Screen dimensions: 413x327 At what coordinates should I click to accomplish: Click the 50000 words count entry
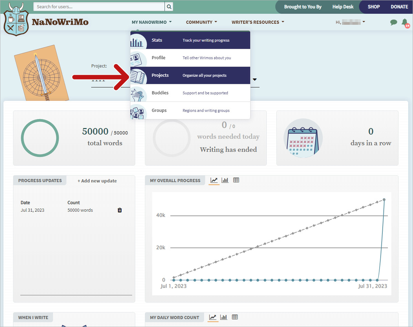(x=80, y=210)
